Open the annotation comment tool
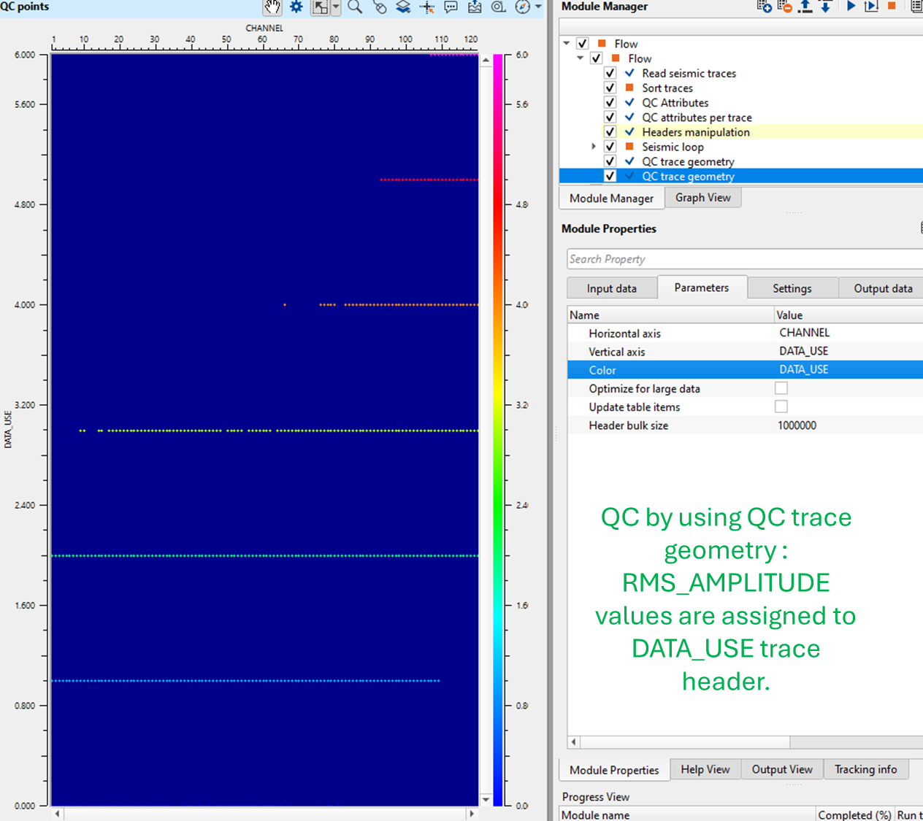The width and height of the screenshot is (923, 821). (451, 7)
